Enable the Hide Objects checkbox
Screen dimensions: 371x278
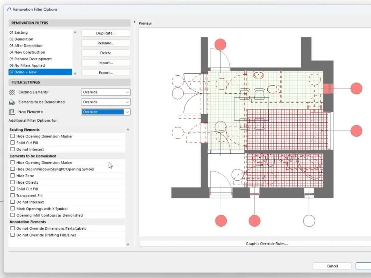pyautogui.click(x=13, y=182)
